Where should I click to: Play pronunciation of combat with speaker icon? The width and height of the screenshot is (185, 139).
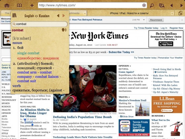[x=64, y=30]
